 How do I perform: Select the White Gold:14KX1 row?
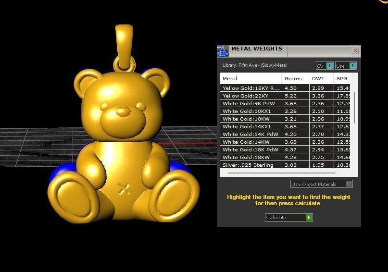tap(285, 126)
